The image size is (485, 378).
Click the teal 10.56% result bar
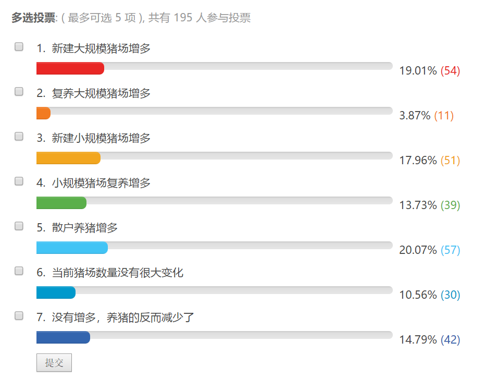click(x=56, y=292)
